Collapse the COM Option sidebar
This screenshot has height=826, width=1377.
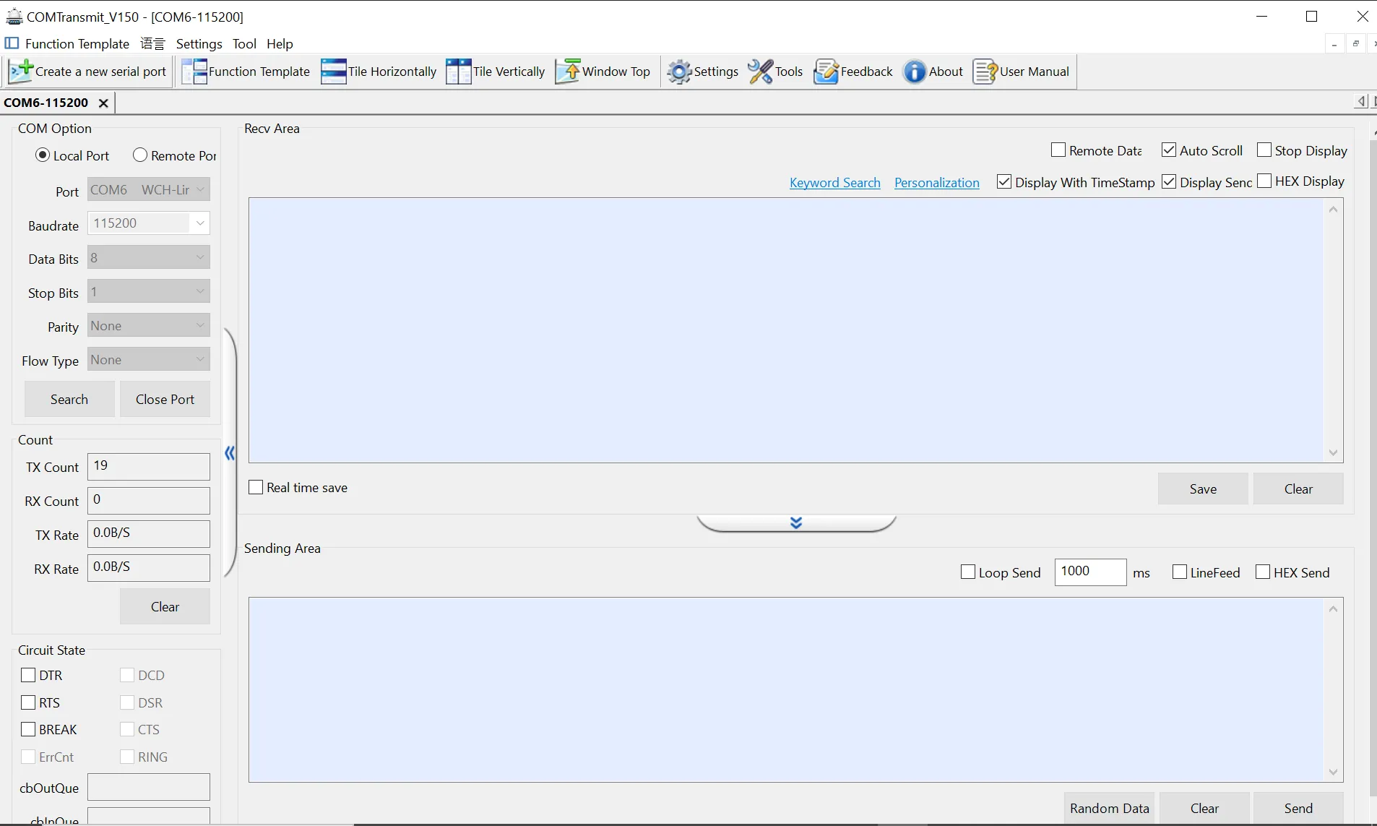229,453
